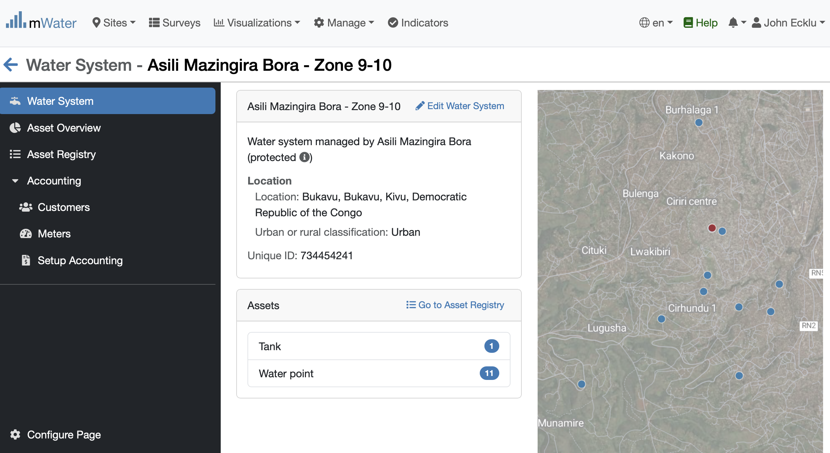Click the pencil edit icon
Screen dimensions: 830x453
pyautogui.click(x=420, y=106)
